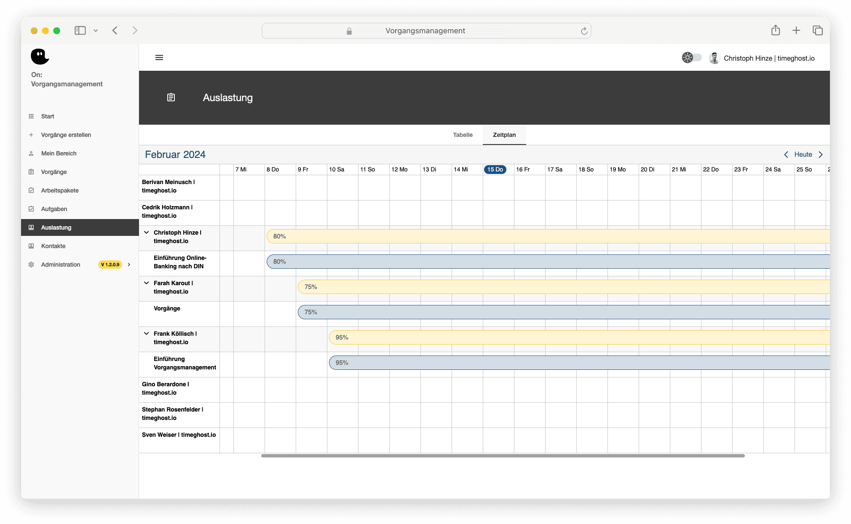The height and width of the screenshot is (524, 851).
Task: Open Vorgänge erstellen in sidebar
Action: [x=80, y=135]
